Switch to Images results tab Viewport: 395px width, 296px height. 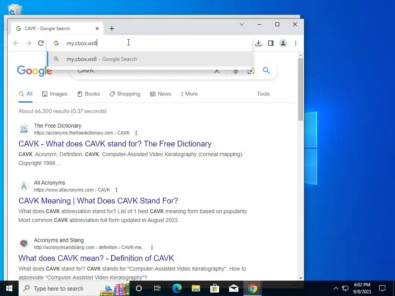click(55, 94)
